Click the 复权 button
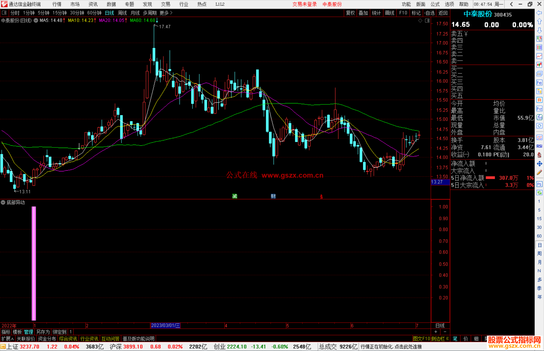544x351 pixels. (x=350, y=13)
